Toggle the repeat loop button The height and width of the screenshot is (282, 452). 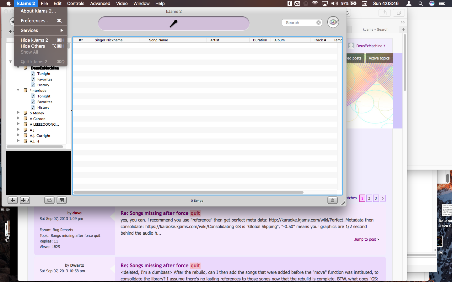49,200
